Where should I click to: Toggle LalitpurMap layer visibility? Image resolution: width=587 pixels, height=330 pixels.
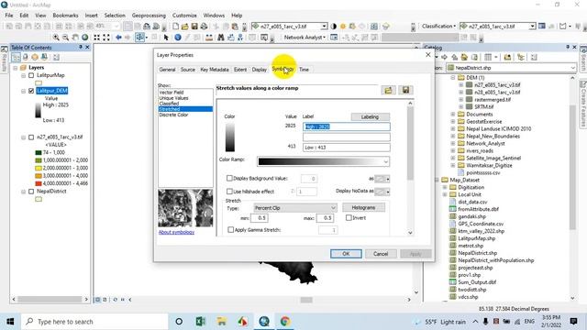[31, 75]
